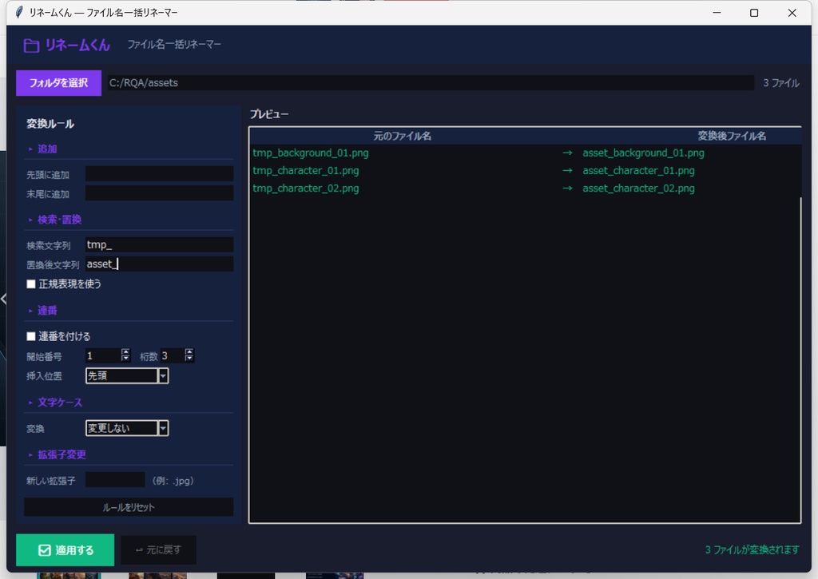Click the 3 ファイルが変換されます status text
This screenshot has height=579, width=818.
(x=752, y=549)
